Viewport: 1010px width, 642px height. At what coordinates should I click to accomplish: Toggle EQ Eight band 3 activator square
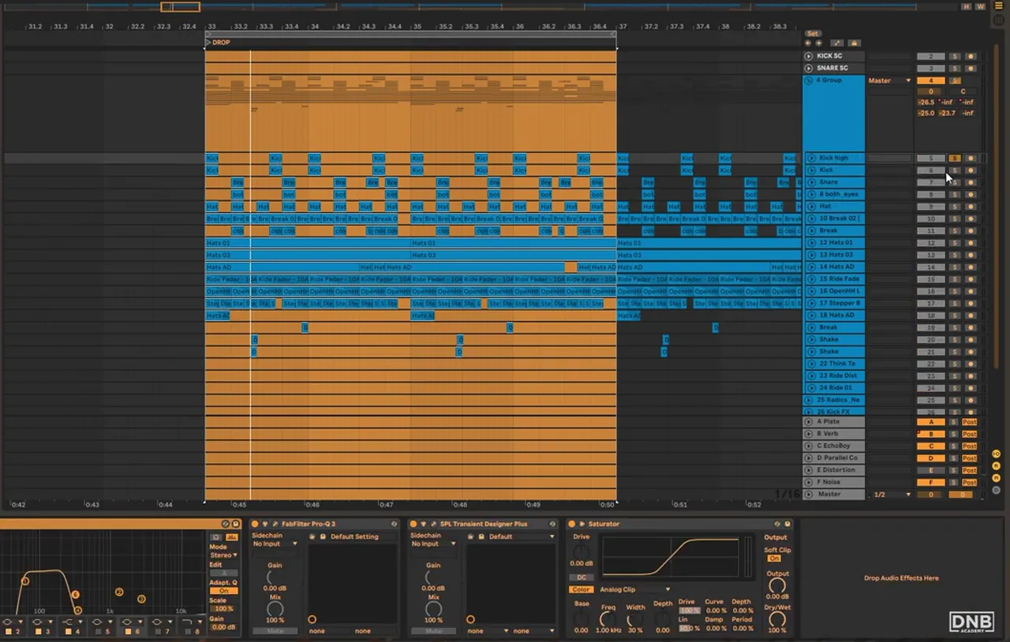tap(39, 632)
